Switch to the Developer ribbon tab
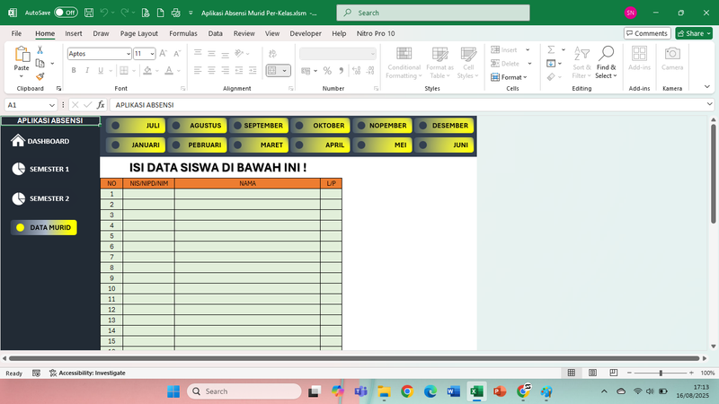The height and width of the screenshot is (404, 719). pos(306,33)
